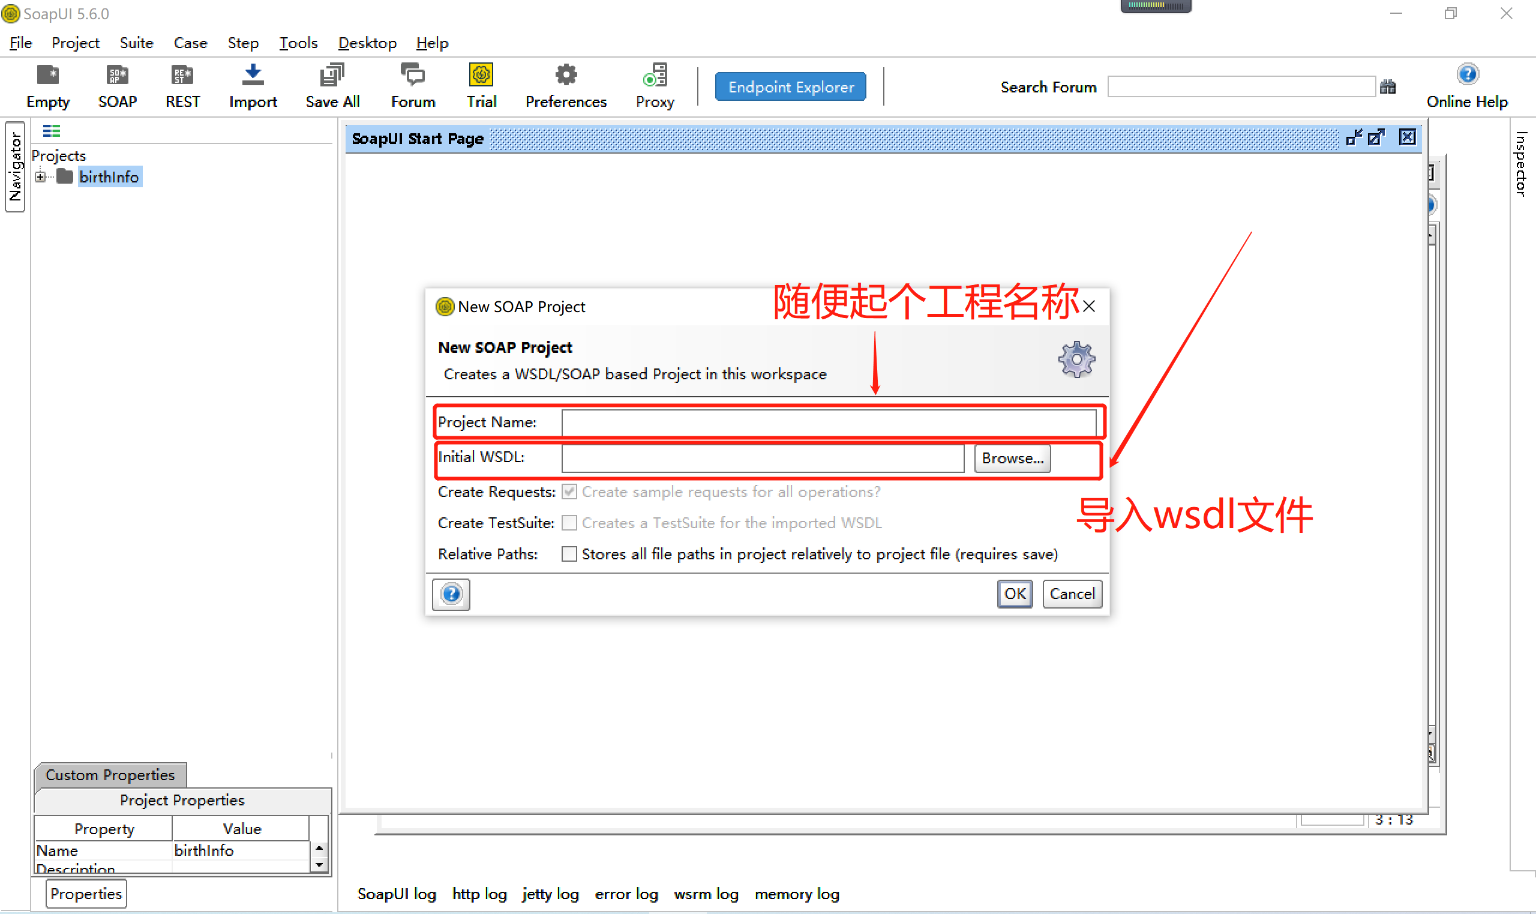Open the error log tab
The image size is (1536, 914).
pos(626,894)
